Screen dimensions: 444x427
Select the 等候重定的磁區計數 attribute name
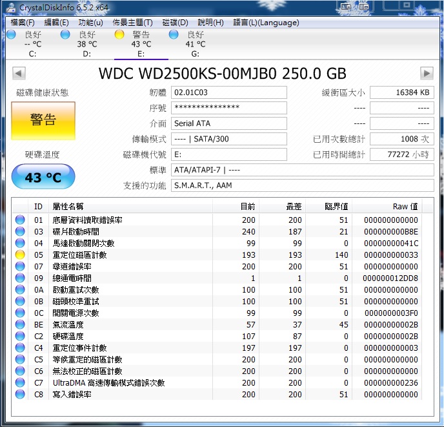87,360
